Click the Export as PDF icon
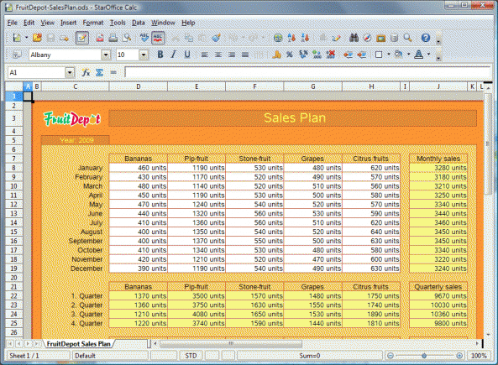The width and height of the screenshot is (498, 365). pos(100,38)
